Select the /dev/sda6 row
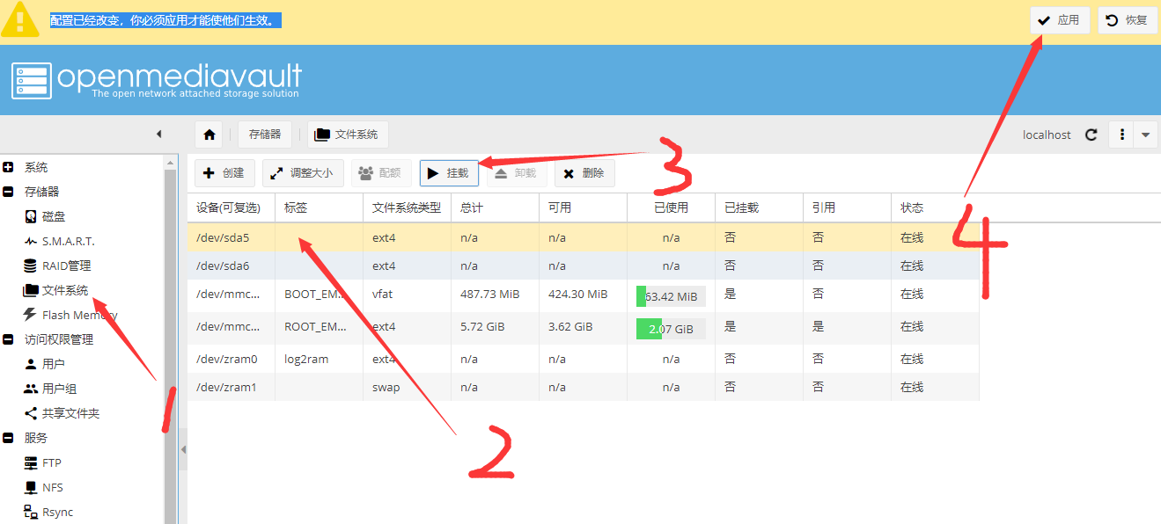1161x524 pixels. point(583,266)
